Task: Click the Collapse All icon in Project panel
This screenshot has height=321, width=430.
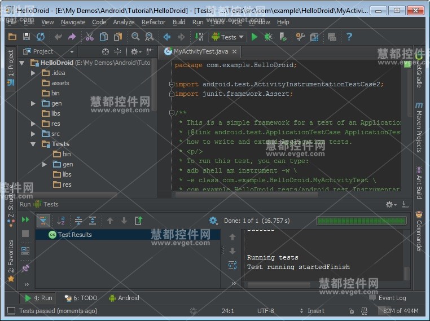Action: coord(117,51)
